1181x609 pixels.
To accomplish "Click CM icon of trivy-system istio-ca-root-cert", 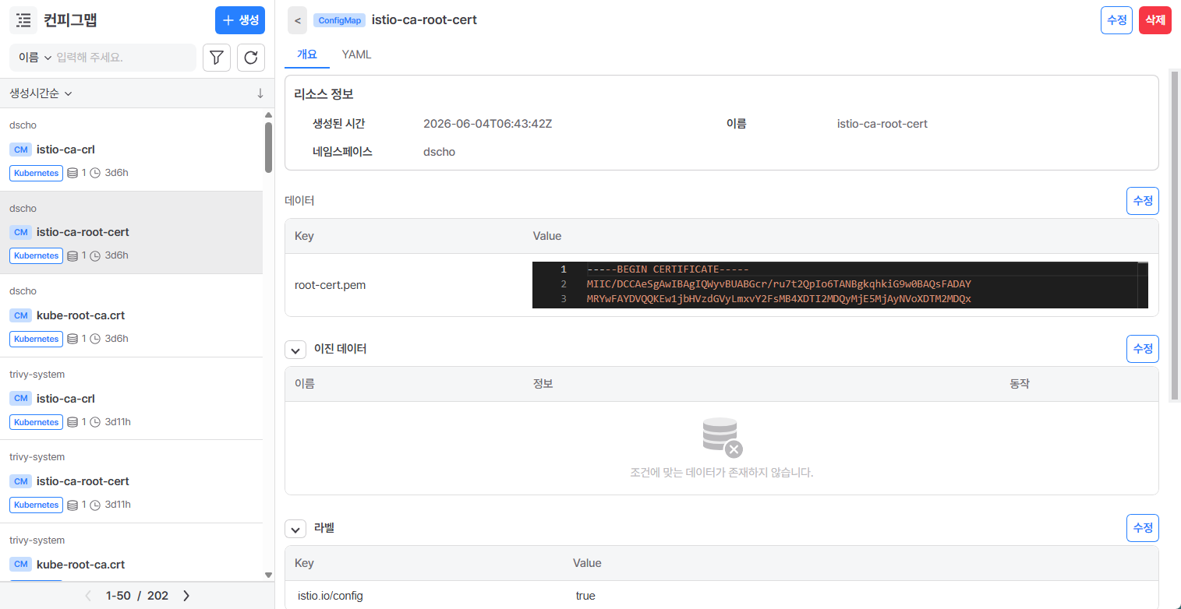I will [x=21, y=481].
